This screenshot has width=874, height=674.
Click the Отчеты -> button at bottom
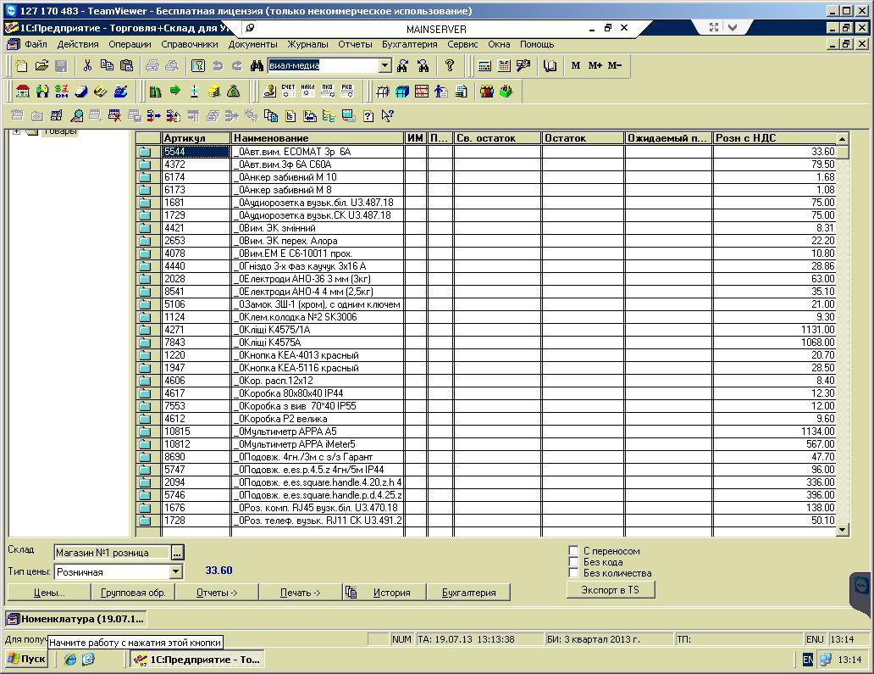coord(217,593)
